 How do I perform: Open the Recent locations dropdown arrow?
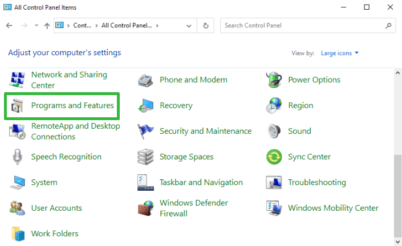[x=36, y=26]
